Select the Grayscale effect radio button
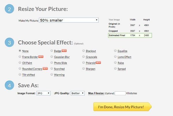The width and height of the screenshot is (173, 116). pyautogui.click(x=84, y=57)
